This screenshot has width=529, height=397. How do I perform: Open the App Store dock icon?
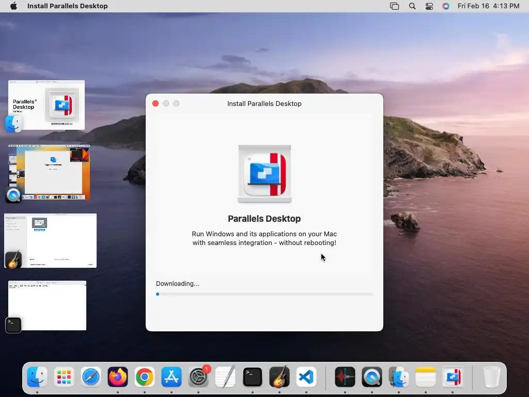tap(172, 377)
